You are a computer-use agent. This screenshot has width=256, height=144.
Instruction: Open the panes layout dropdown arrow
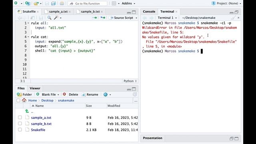tap(118, 4)
